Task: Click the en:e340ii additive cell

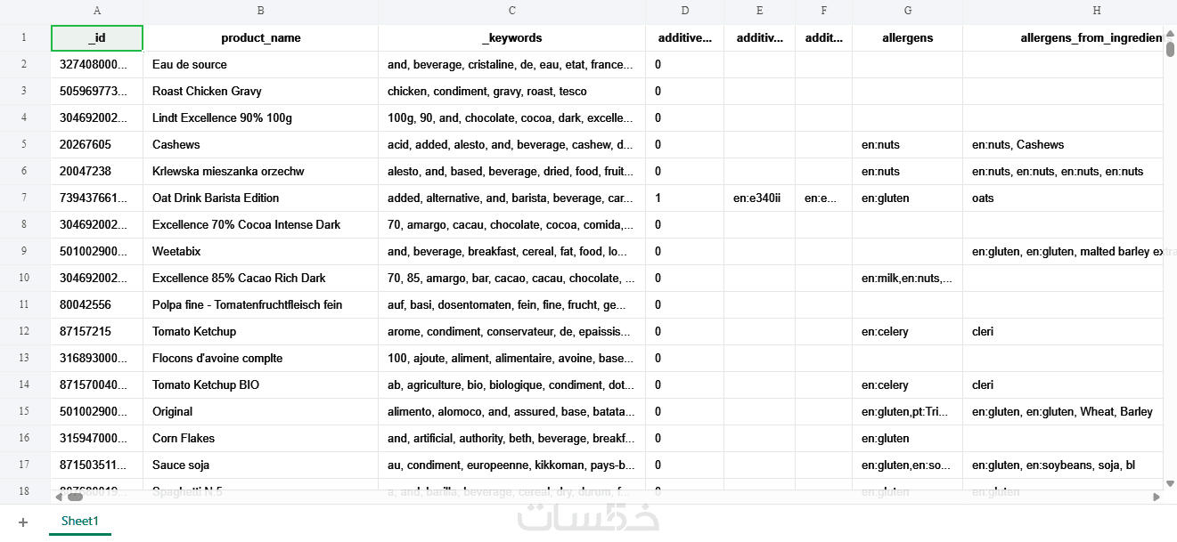Action: (759, 198)
